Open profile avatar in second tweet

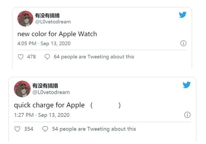tap(22, 89)
